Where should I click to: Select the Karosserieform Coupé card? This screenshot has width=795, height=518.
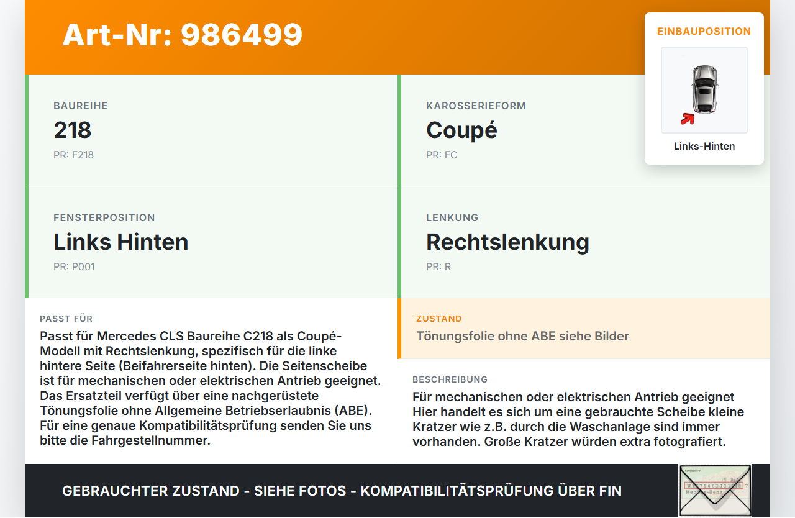(584, 130)
